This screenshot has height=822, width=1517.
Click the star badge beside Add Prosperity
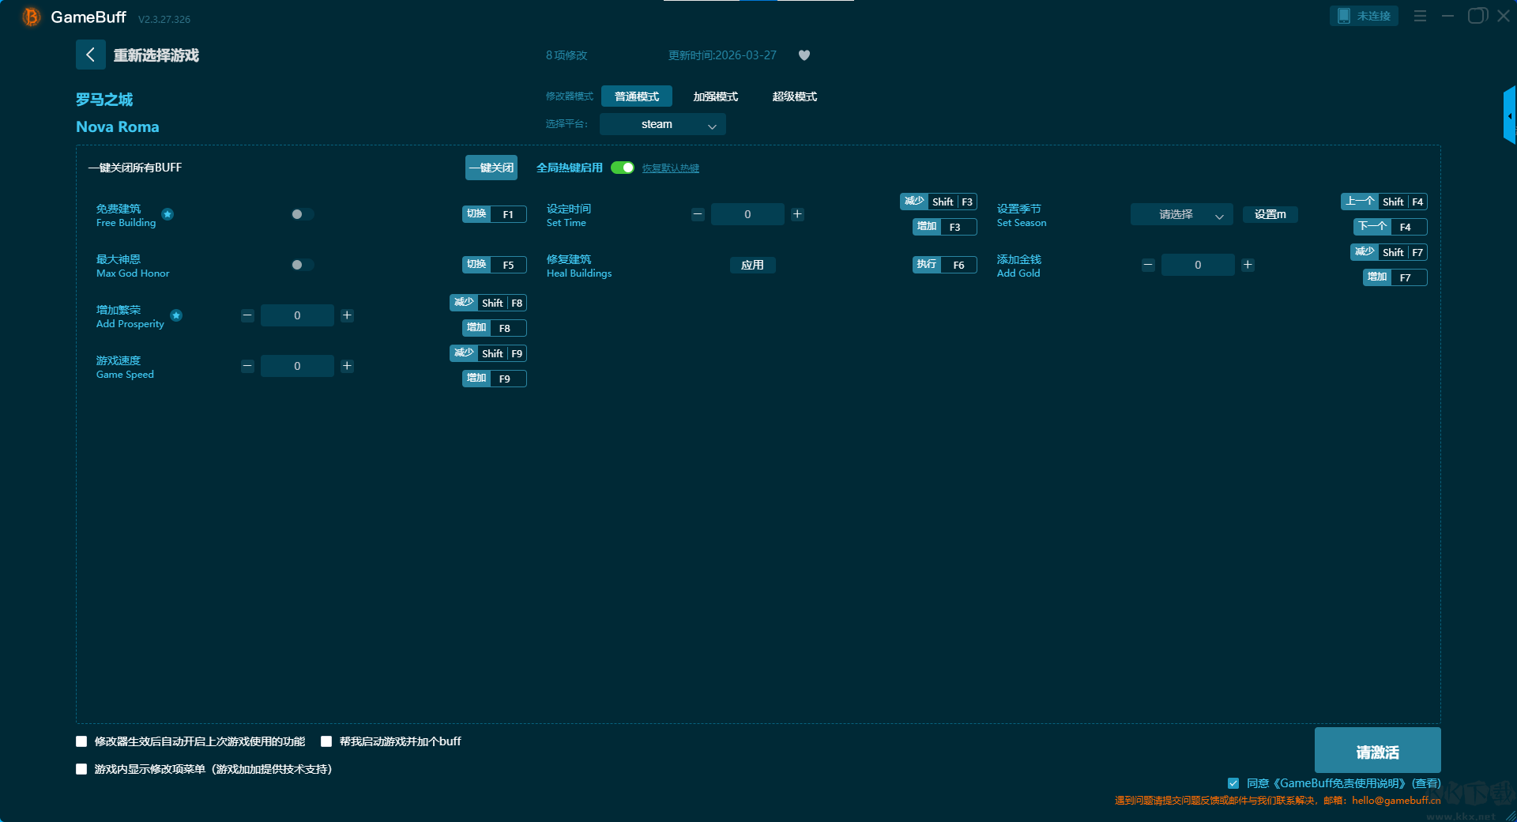[x=176, y=315]
